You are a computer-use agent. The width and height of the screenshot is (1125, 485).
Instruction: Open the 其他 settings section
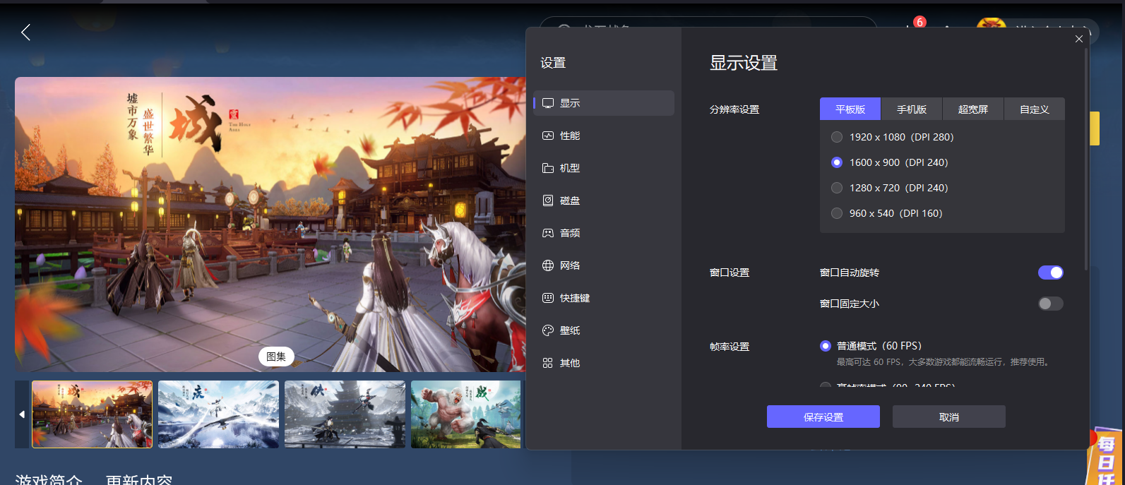605,363
